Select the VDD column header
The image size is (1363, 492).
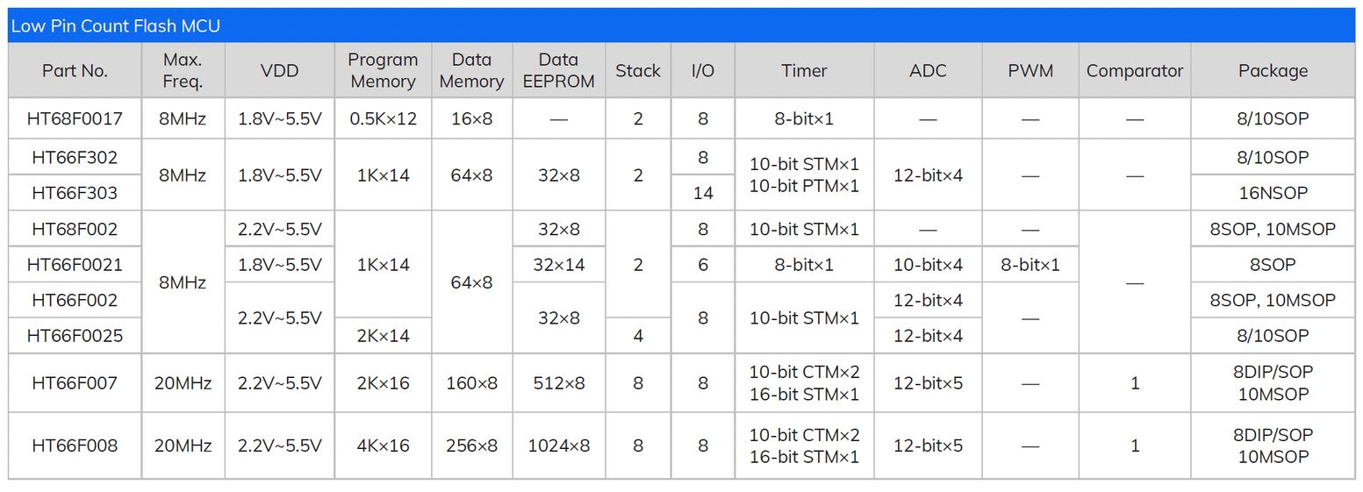279,71
